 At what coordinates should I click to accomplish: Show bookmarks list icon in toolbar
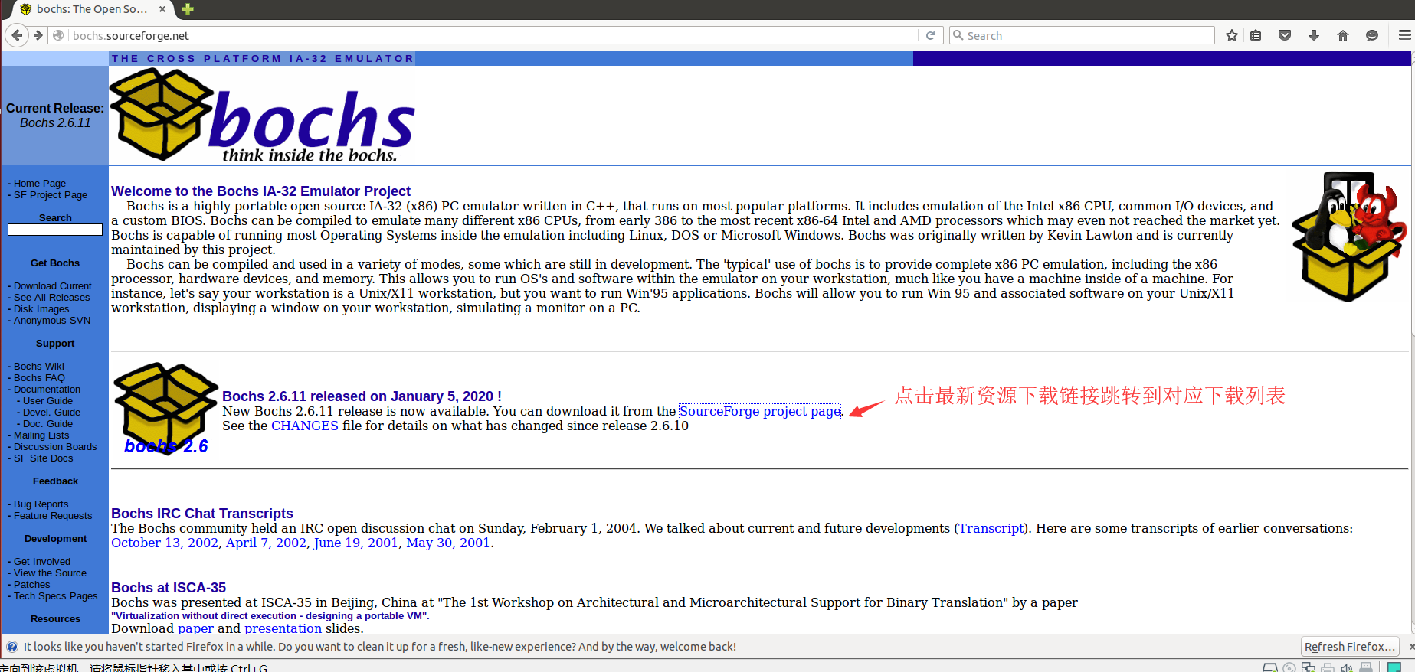click(x=1256, y=35)
